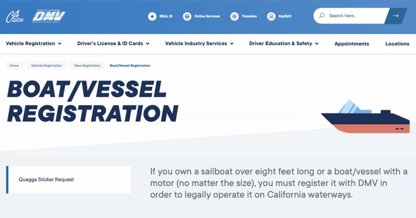Viewport: 416px width, 218px height.
Task: Click the Vehicle Registration breadcrumb
Action: pos(46,65)
